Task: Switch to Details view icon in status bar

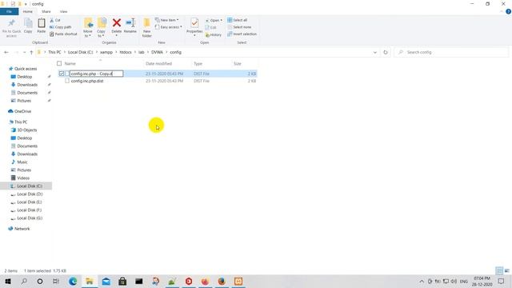Action: (x=499, y=270)
